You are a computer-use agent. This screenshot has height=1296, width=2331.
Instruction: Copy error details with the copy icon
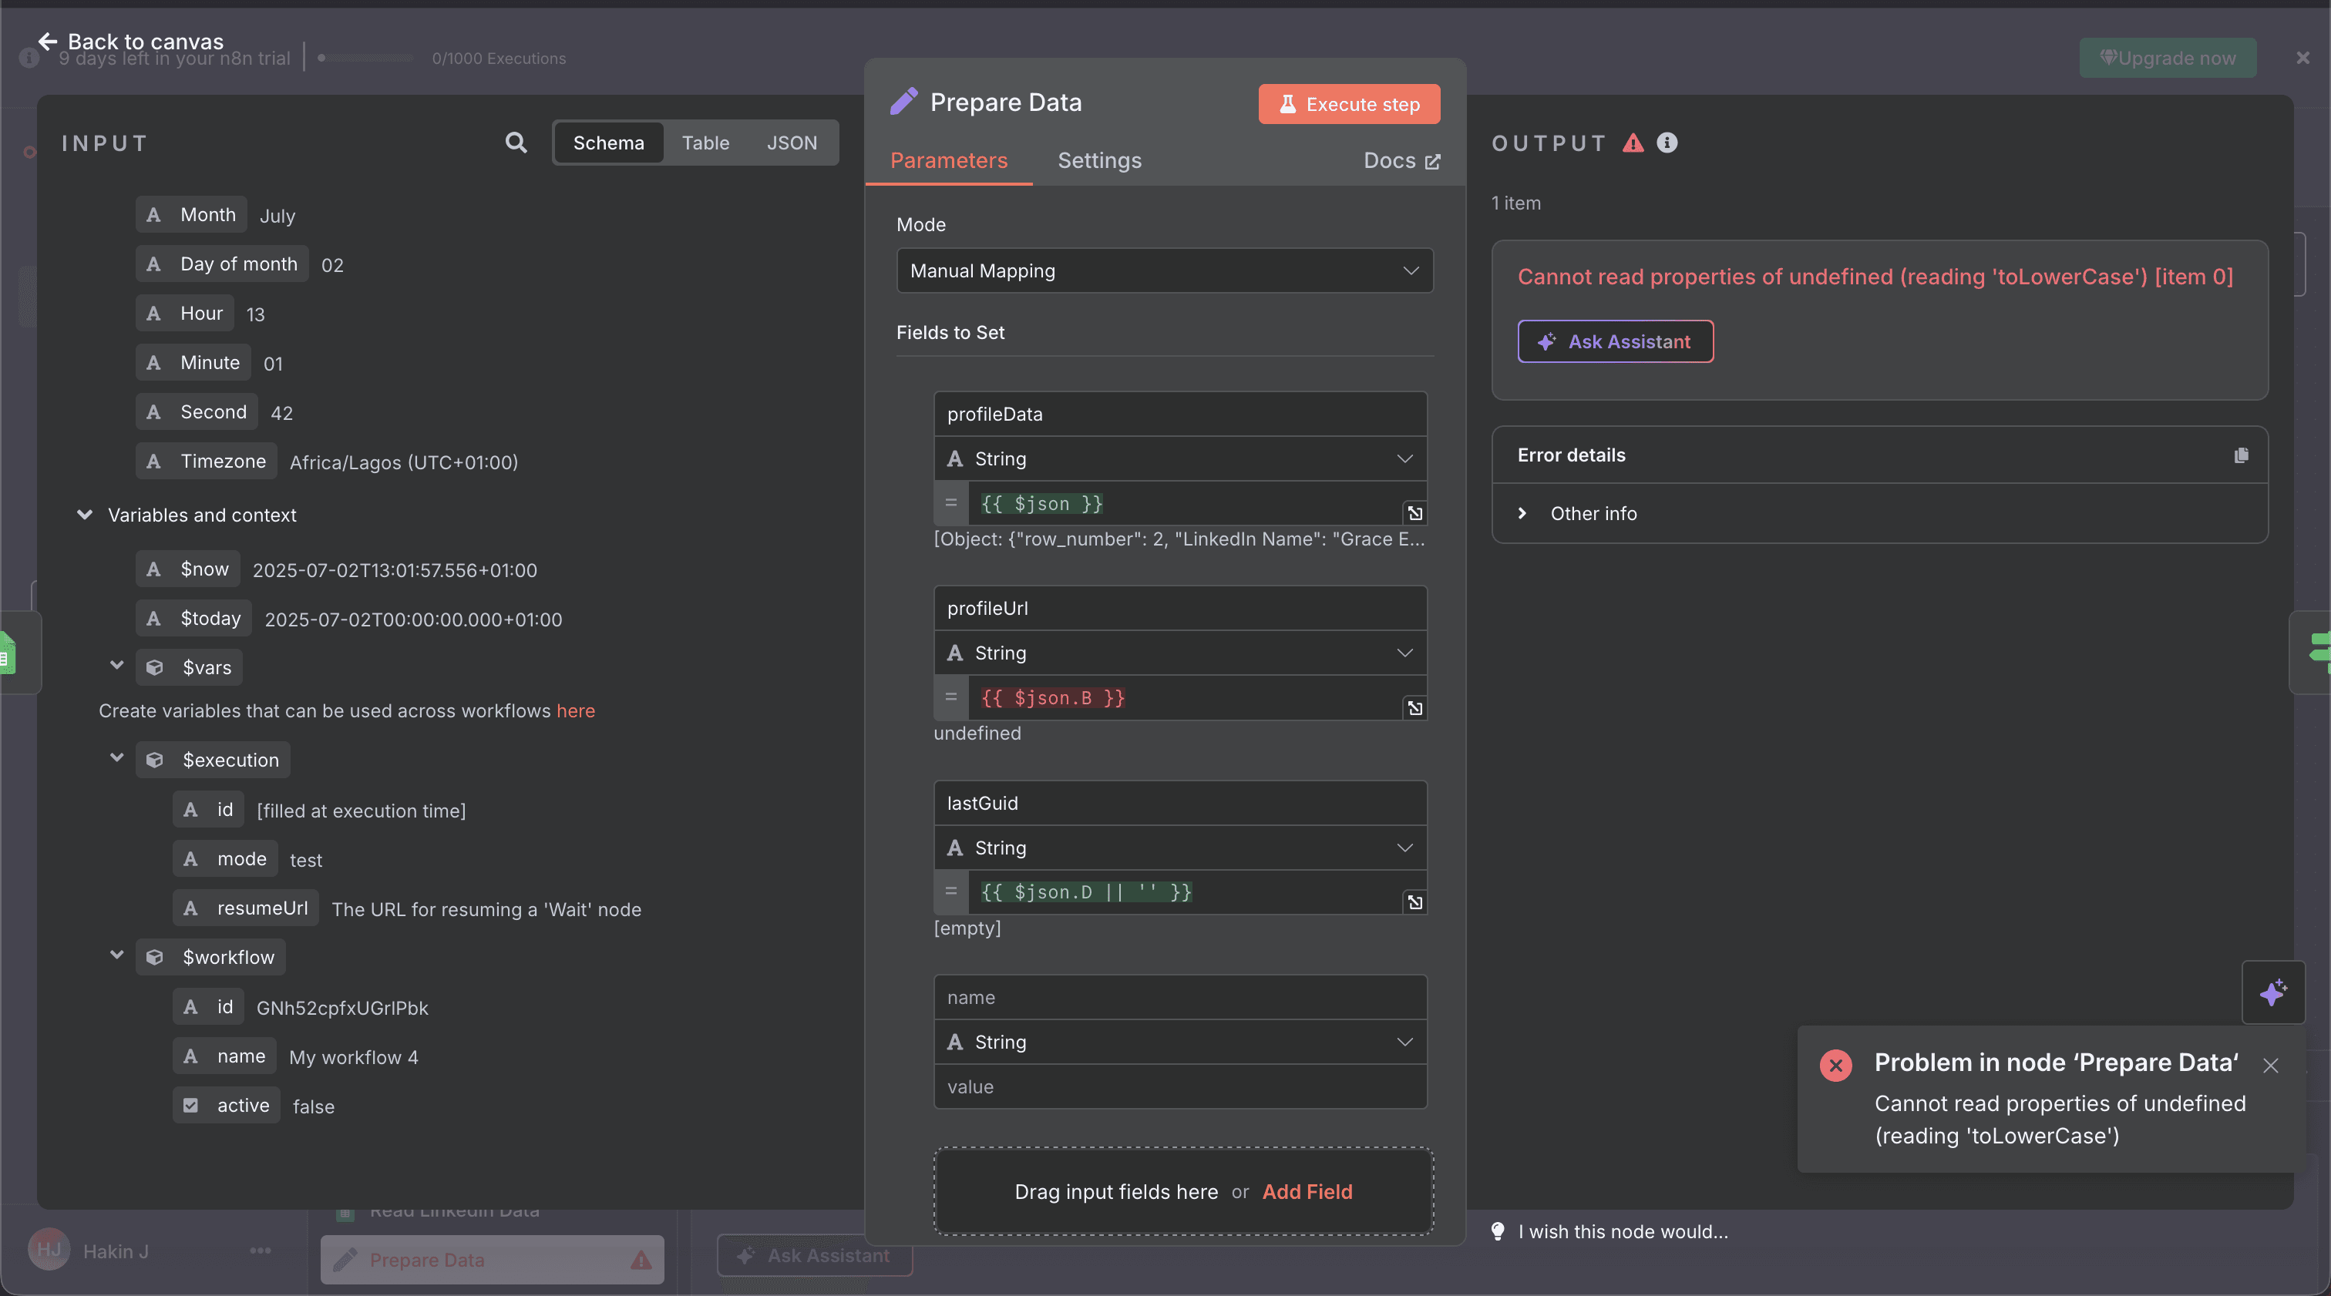coord(2241,455)
